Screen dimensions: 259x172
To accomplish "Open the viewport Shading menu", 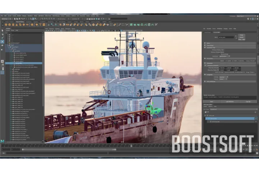I will click(x=51, y=29).
